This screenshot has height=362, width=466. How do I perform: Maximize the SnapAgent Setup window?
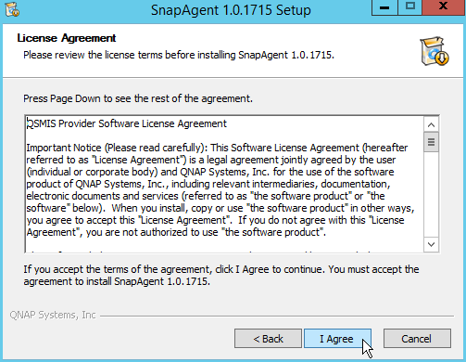[410, 7]
